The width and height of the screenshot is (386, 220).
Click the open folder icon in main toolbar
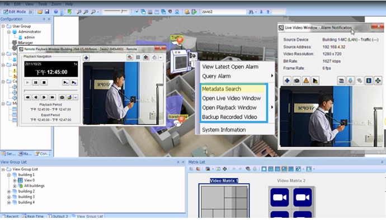pyautogui.click(x=40, y=12)
